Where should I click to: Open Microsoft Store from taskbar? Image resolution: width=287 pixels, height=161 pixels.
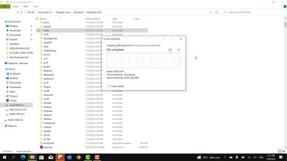42,157
